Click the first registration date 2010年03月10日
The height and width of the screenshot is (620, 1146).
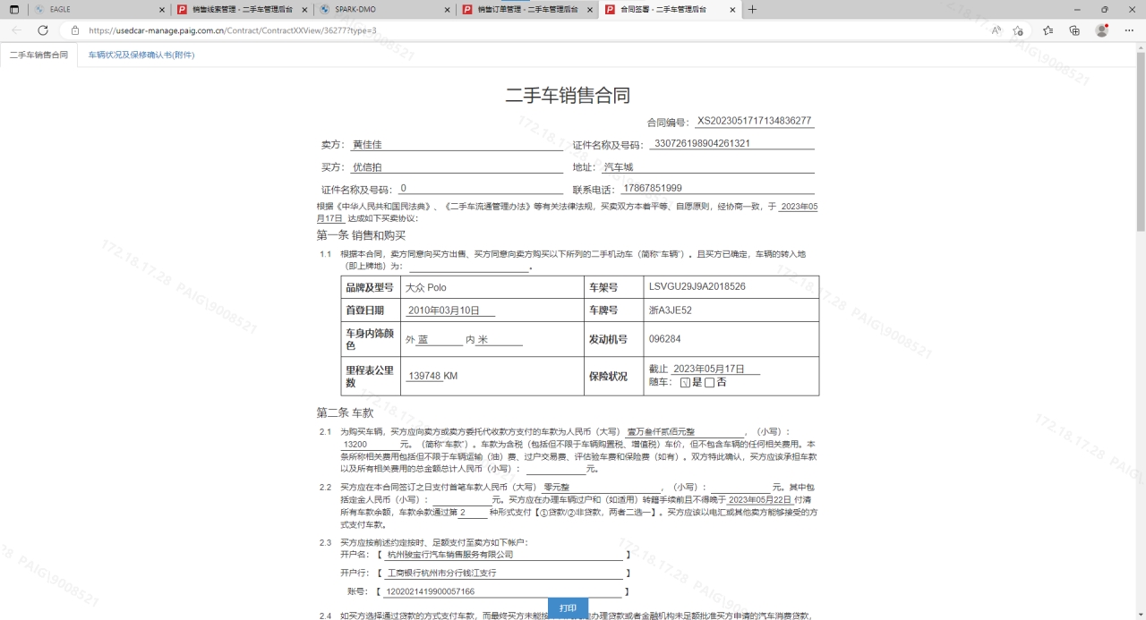coord(450,310)
